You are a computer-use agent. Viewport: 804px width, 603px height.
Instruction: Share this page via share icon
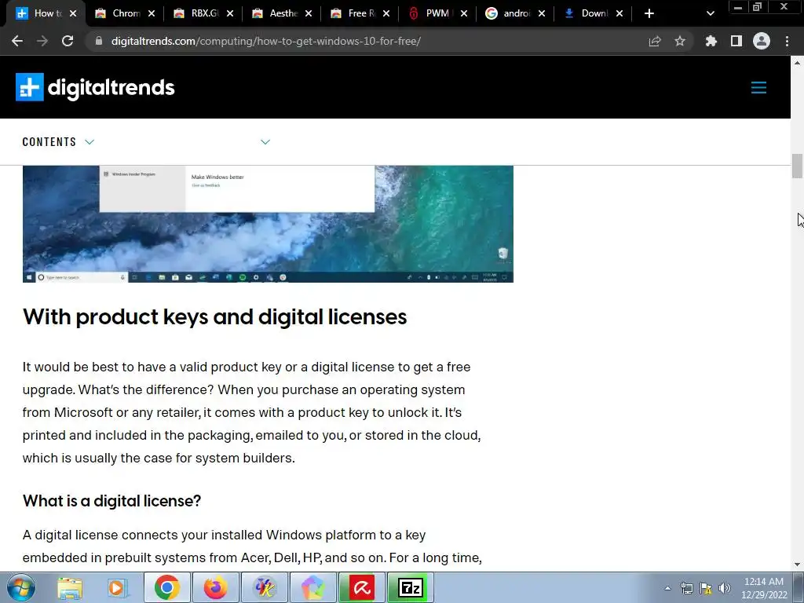(x=655, y=41)
